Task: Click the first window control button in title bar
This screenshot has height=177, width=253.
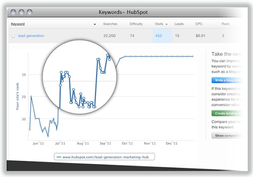Action: [13, 12]
